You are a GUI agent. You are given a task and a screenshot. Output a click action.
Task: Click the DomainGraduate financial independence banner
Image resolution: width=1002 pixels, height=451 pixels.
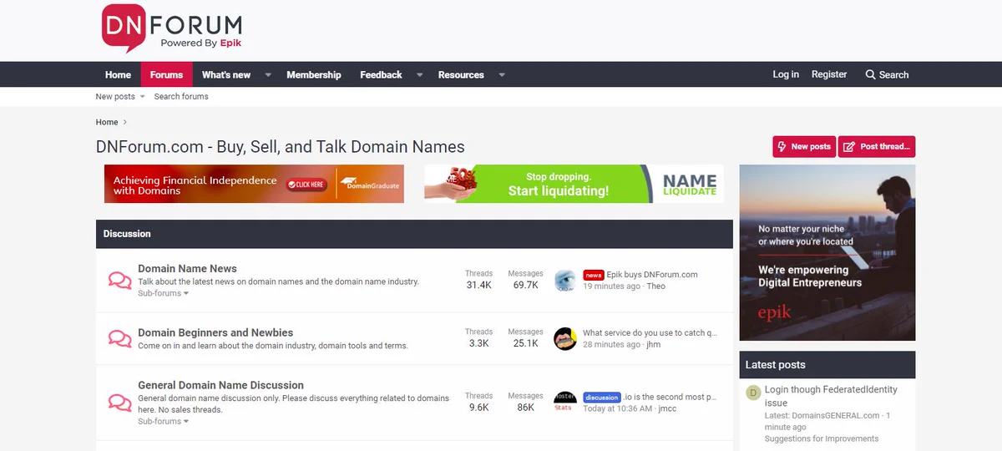[x=254, y=184]
